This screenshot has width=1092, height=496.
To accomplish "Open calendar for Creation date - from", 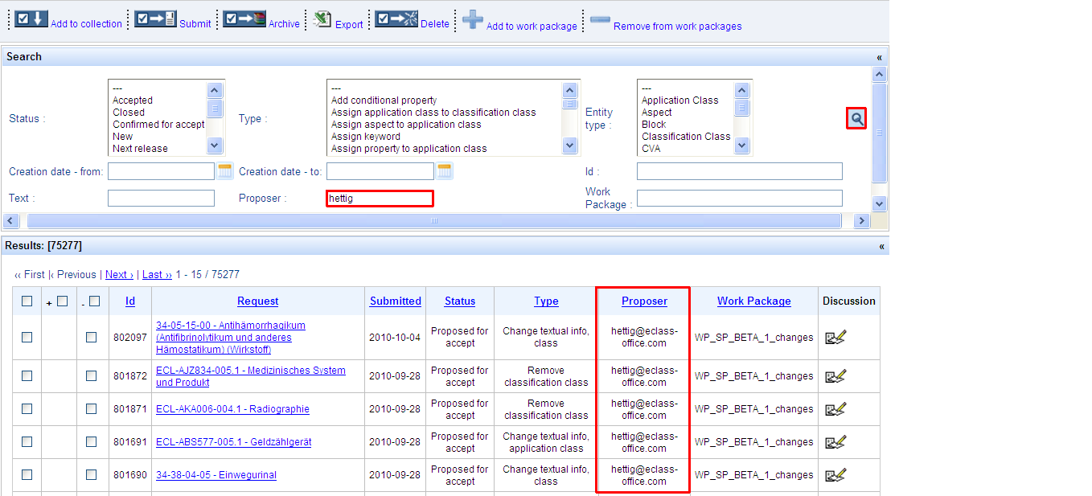I will click(x=225, y=171).
